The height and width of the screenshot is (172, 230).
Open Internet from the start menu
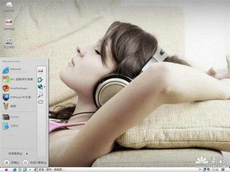point(15,69)
